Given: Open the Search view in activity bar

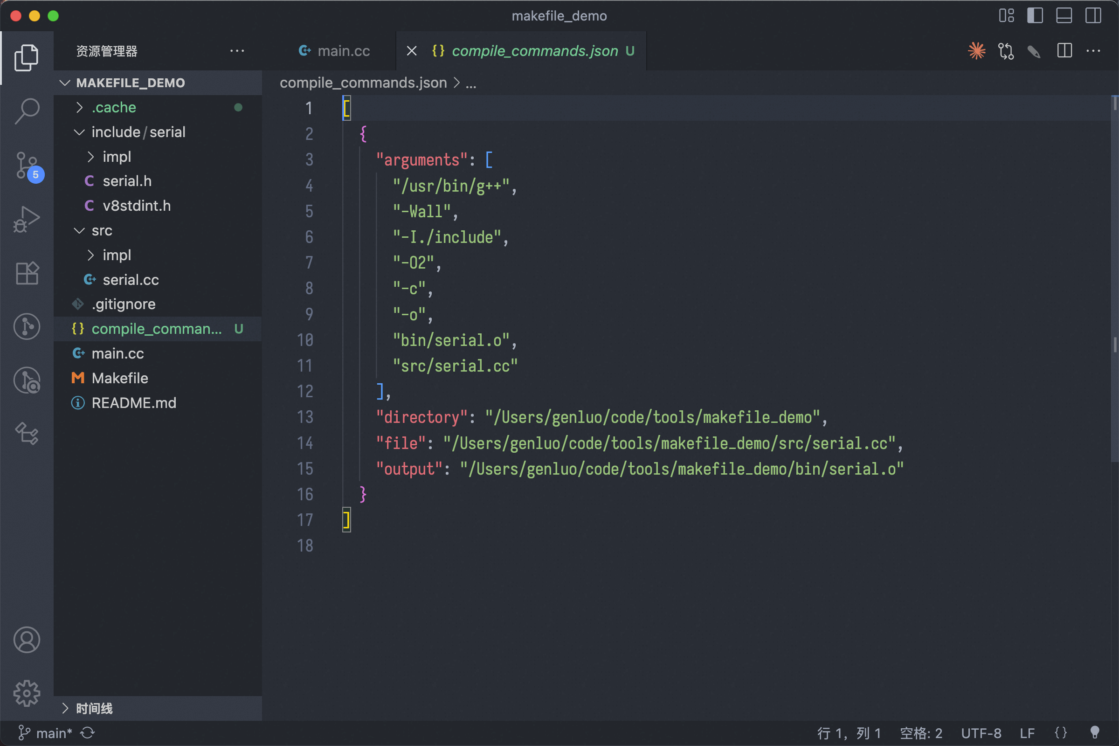Looking at the screenshot, I should [x=27, y=111].
